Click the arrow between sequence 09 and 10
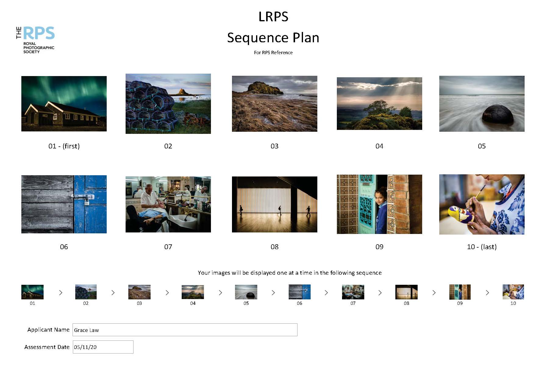This screenshot has height=380, width=549. [487, 293]
